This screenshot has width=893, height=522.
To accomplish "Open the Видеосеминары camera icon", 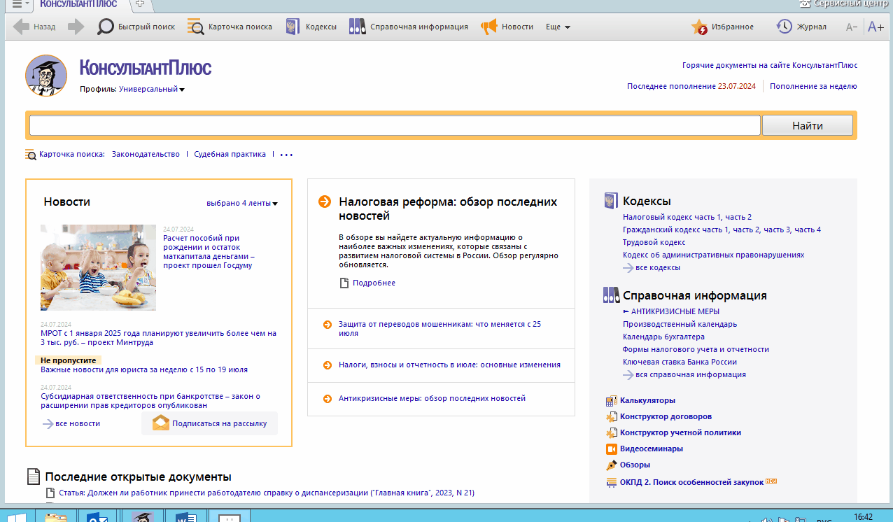I will pyautogui.click(x=611, y=449).
